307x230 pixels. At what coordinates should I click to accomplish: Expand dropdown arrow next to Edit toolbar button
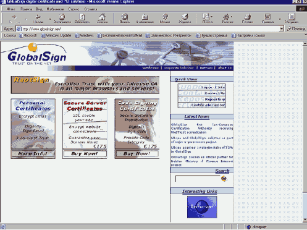coord(280,19)
